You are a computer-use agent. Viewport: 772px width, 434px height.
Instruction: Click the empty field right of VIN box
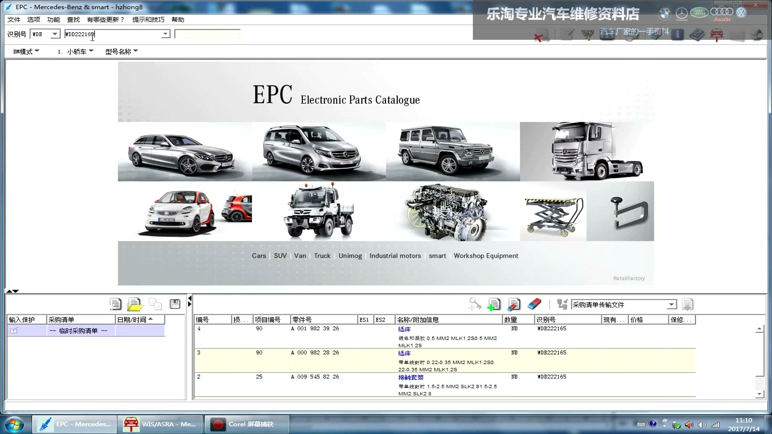tap(207, 34)
